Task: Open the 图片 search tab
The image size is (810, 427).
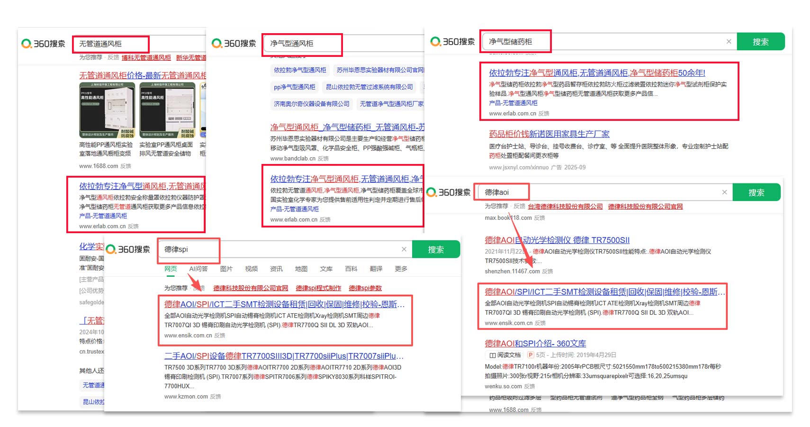Action: coord(226,269)
